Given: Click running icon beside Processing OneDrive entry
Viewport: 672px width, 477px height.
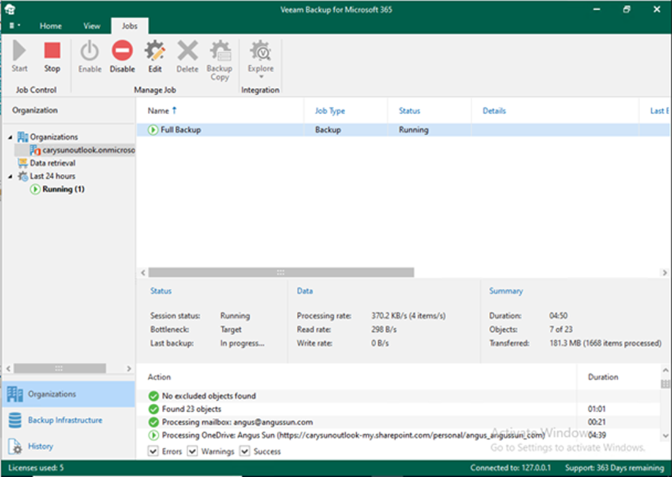Looking at the screenshot, I should 153,436.
